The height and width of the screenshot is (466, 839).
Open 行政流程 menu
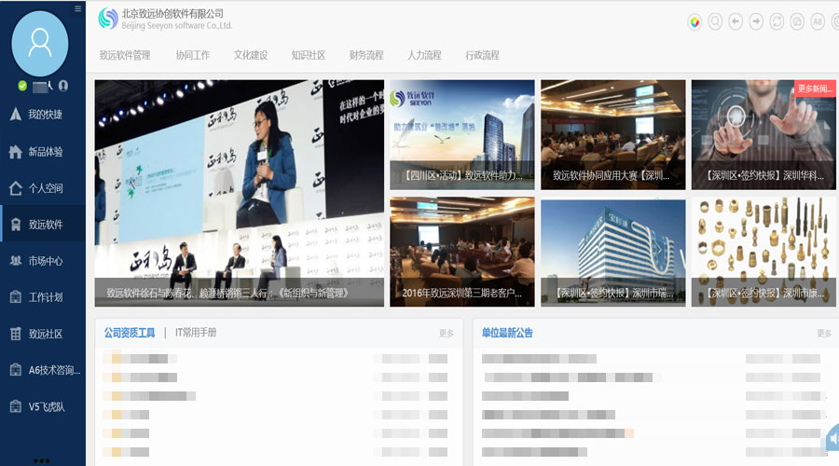482,55
